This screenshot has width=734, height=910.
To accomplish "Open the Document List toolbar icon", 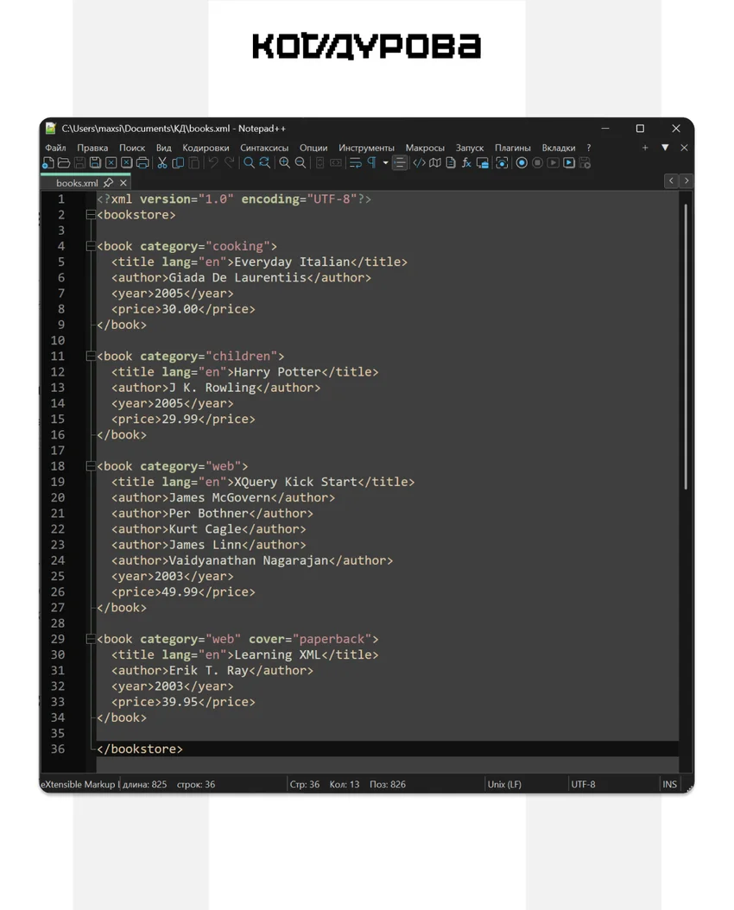I will coord(450,163).
